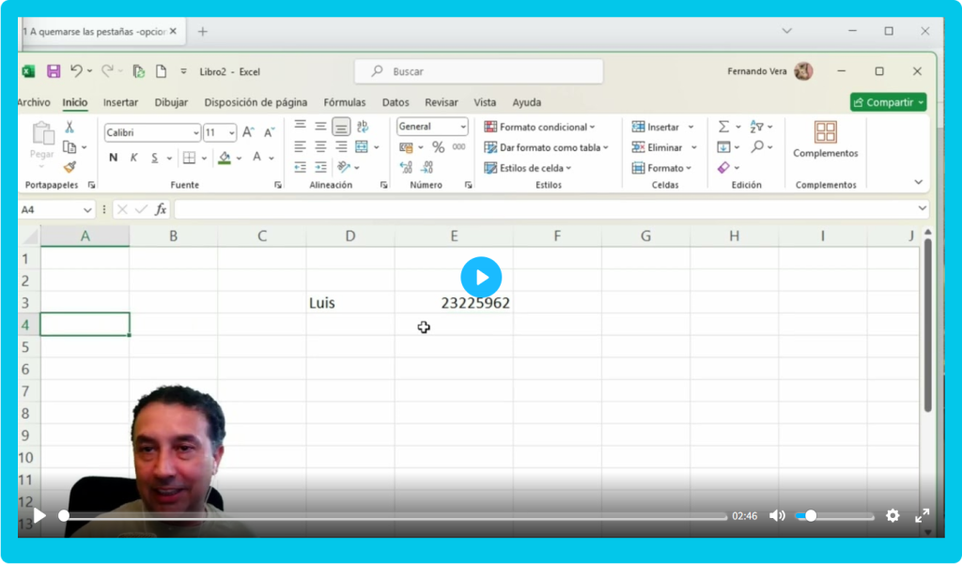Image resolution: width=962 pixels, height=564 pixels.
Task: Mute the video with speaker icon
Action: point(777,515)
